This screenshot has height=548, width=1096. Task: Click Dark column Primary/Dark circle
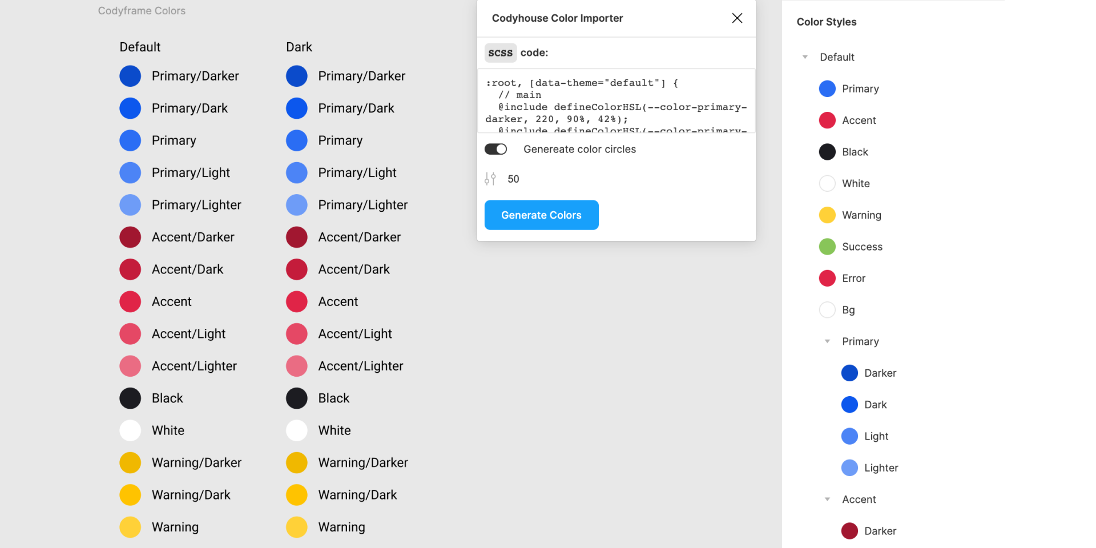297,108
